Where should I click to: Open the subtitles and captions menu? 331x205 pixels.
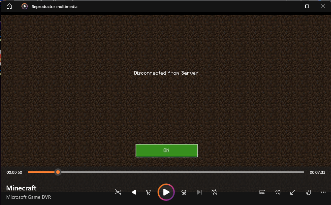click(x=262, y=192)
